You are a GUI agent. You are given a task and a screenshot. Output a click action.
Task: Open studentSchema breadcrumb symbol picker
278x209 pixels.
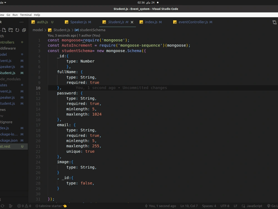[90, 30]
